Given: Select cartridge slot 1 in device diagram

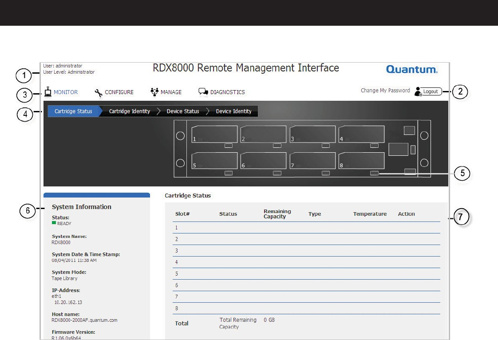Looking at the screenshot, I should (x=214, y=134).
